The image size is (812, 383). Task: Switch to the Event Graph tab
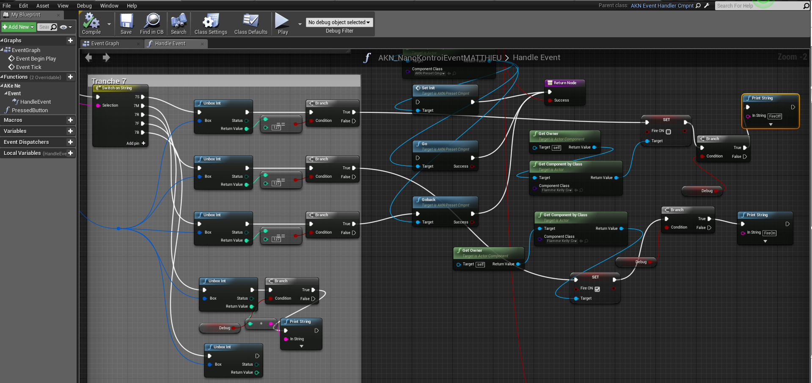[111, 44]
